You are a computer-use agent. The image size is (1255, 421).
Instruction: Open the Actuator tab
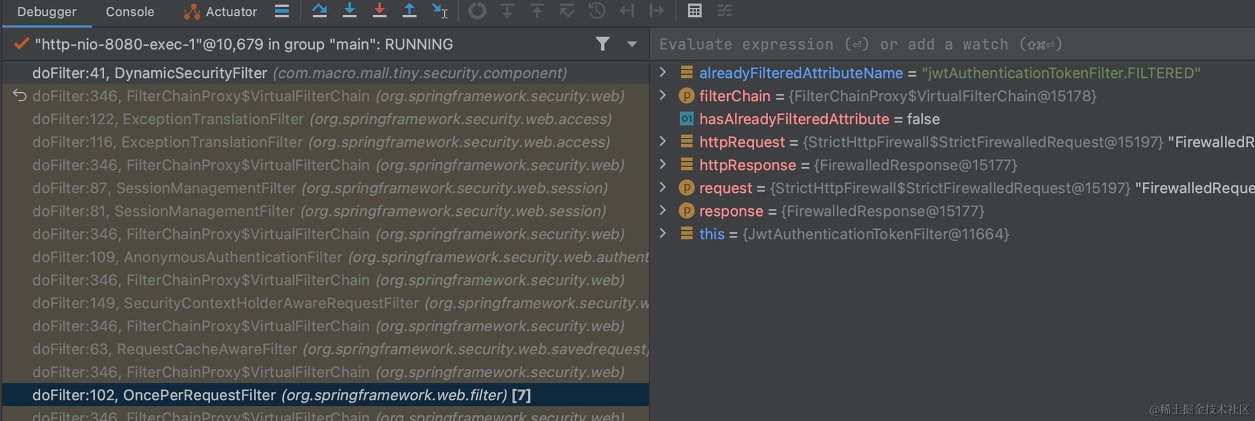[220, 12]
